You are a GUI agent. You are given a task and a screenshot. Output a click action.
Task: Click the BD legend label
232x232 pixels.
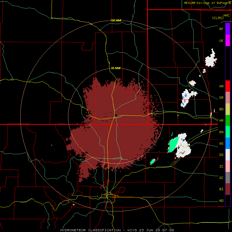click(x=221, y=109)
